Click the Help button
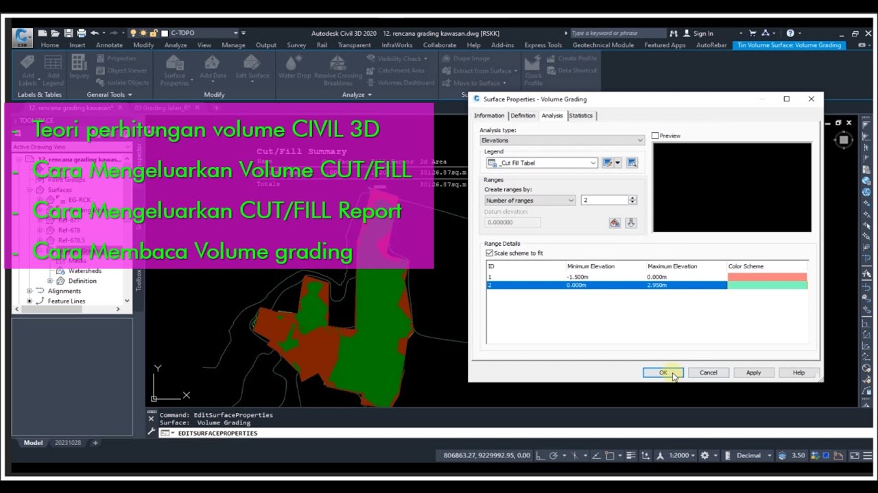The image size is (878, 493). click(x=798, y=372)
